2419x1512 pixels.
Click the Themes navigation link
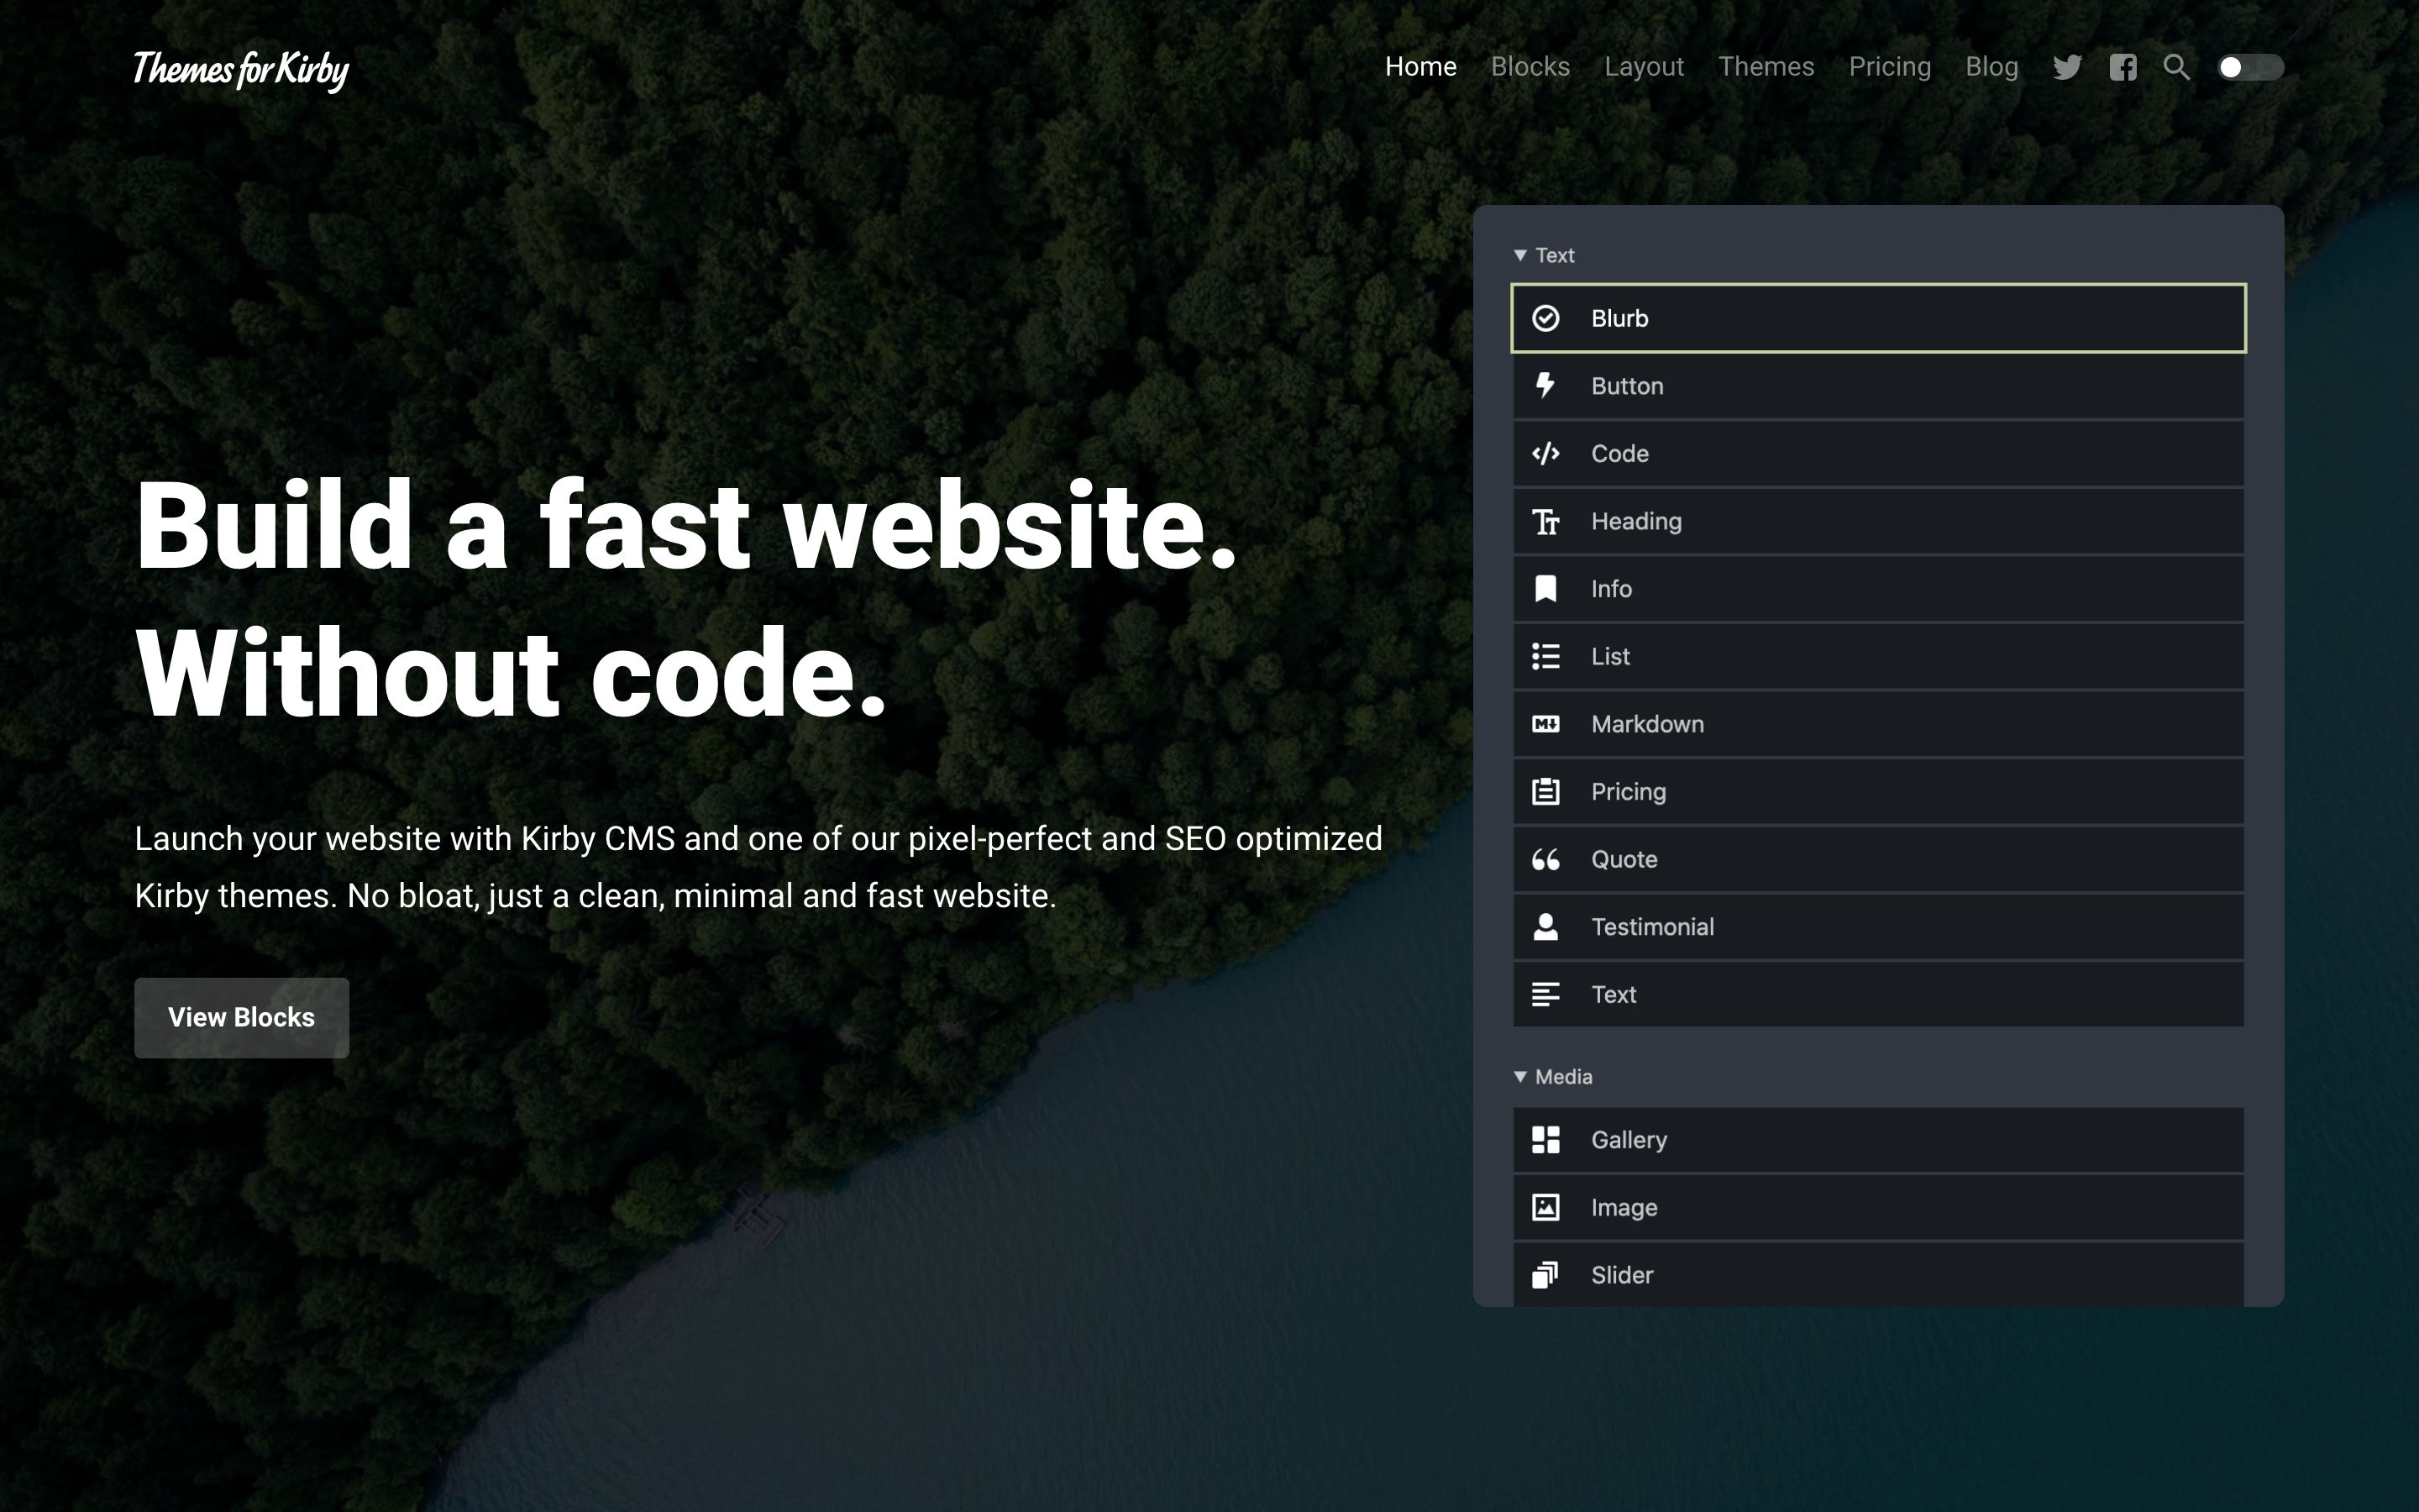click(1766, 66)
